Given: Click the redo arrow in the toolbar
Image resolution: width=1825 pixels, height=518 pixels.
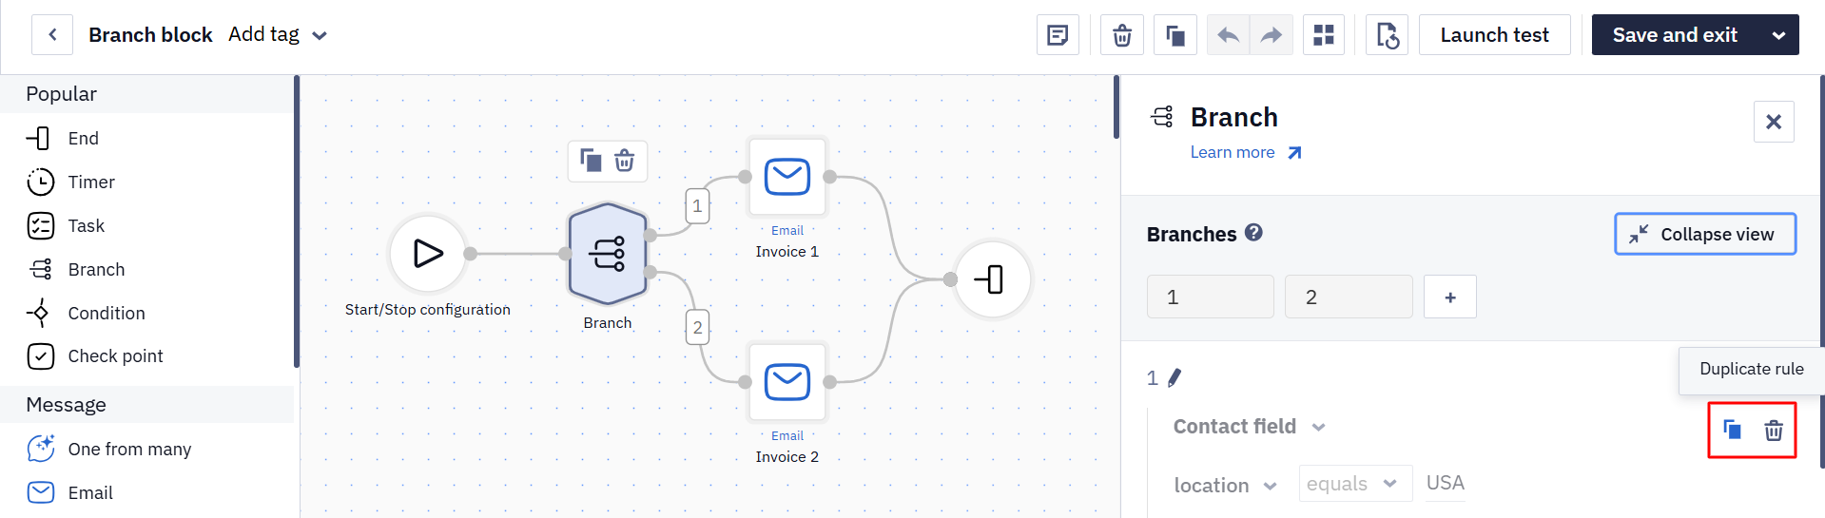Looking at the screenshot, I should pyautogui.click(x=1272, y=35).
